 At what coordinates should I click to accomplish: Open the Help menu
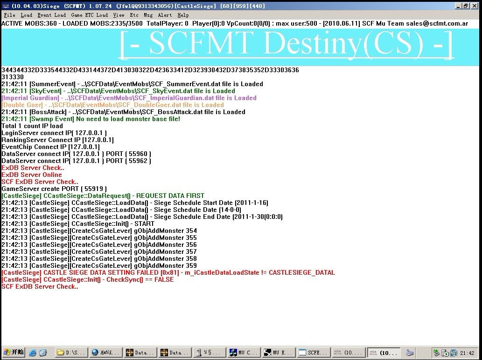(183, 15)
